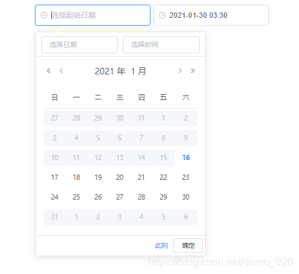Choose date 21 in calendar
Screen dimensions: 299x274
point(141,177)
